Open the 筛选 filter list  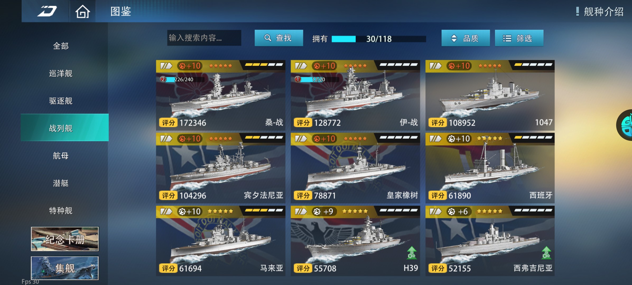coord(519,38)
